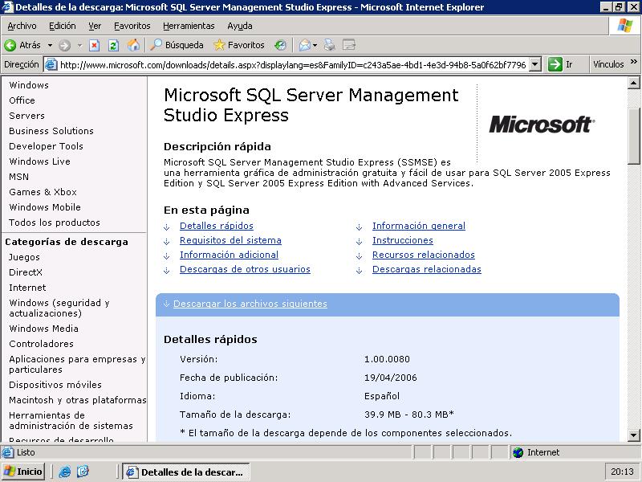Viewport: 642px width, 482px height.
Task: Click the 20:13 clock in system tray
Action: 623,472
